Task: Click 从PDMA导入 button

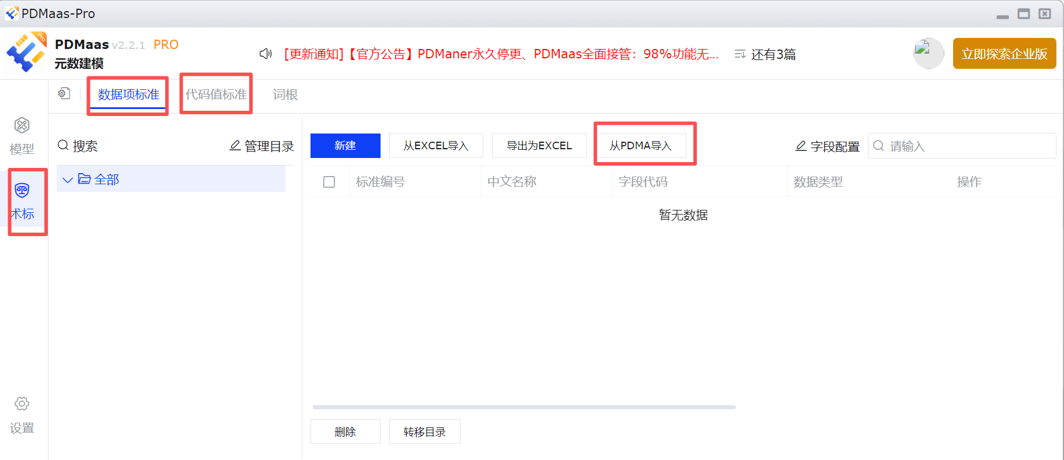Action: click(640, 146)
